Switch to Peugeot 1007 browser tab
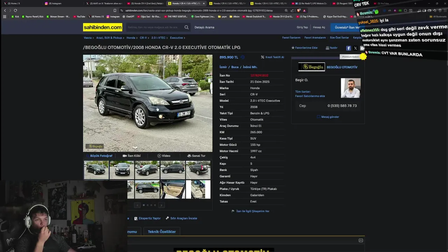The width and height of the screenshot is (448, 252). [345, 3]
